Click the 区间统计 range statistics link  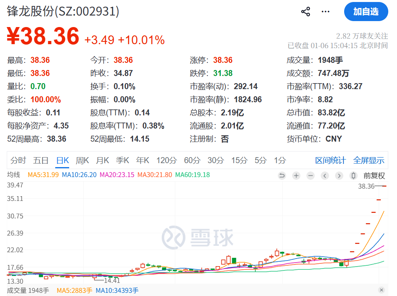click(x=330, y=160)
